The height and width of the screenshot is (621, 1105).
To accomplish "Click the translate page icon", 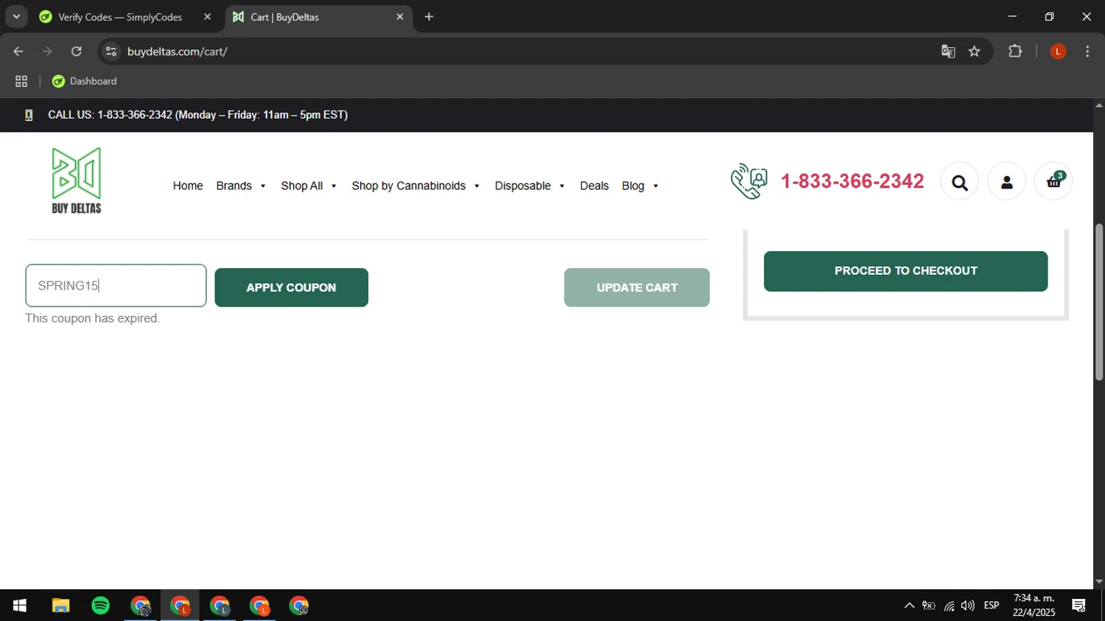I will 948,52.
